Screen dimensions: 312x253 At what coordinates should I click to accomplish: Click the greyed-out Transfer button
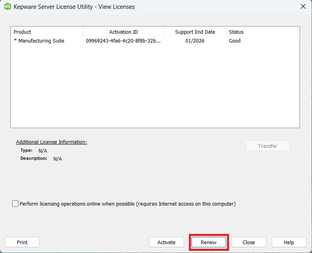point(267,146)
